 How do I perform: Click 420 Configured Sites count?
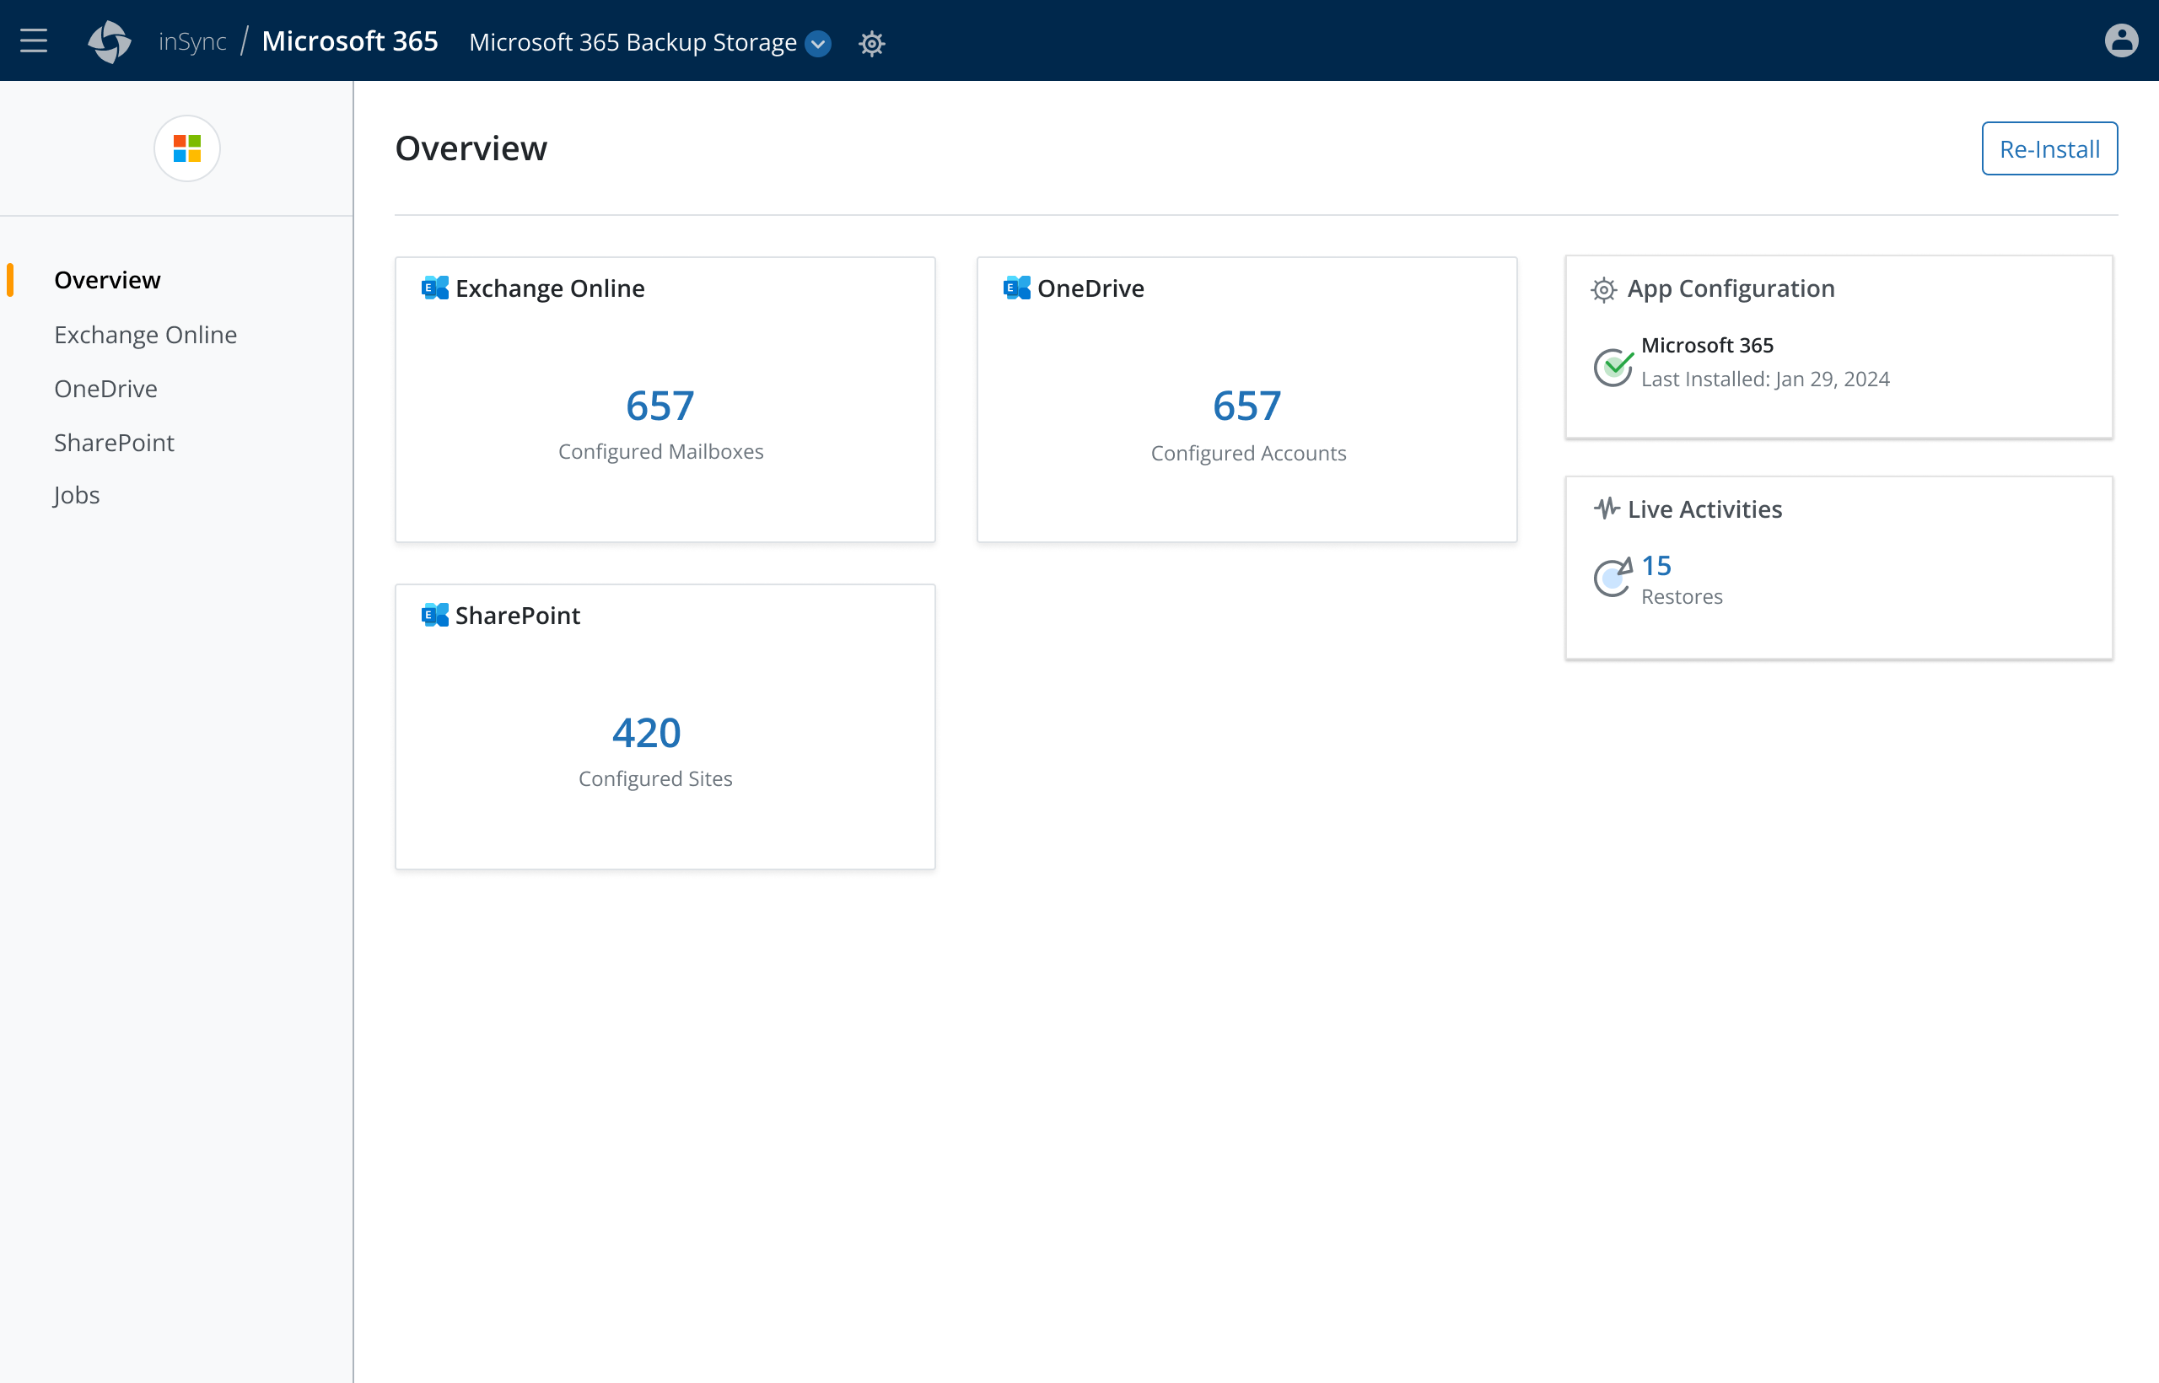(x=647, y=733)
